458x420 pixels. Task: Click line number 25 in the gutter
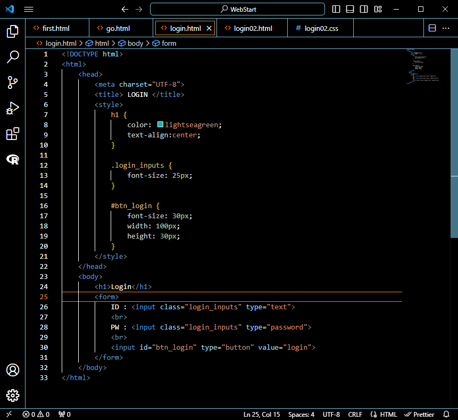(x=44, y=297)
